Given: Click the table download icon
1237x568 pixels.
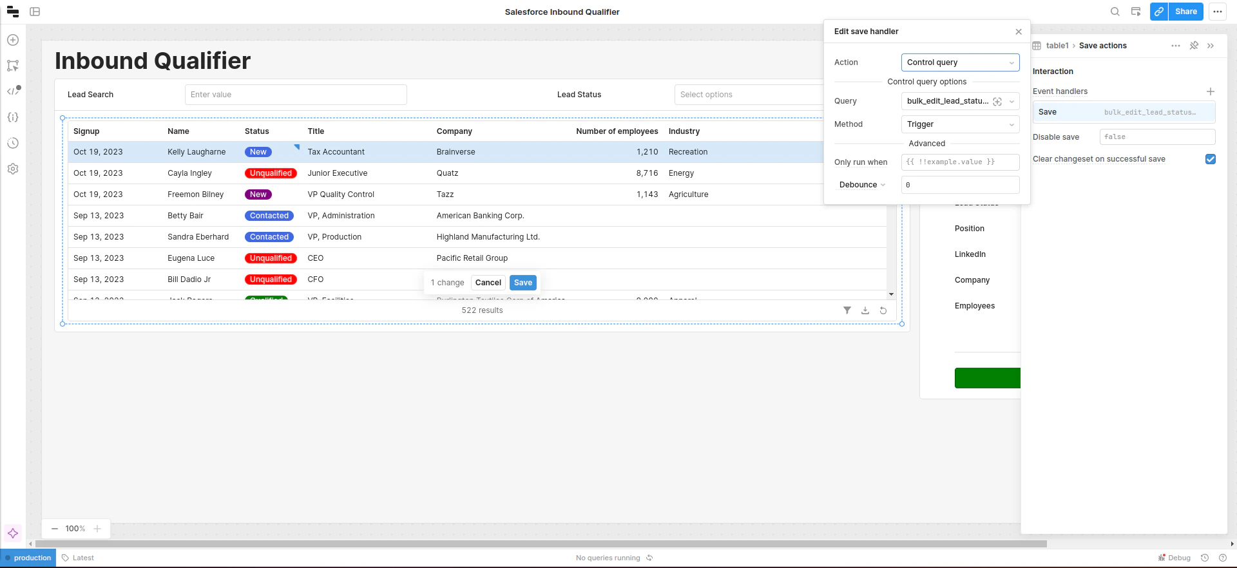Looking at the screenshot, I should [x=865, y=310].
